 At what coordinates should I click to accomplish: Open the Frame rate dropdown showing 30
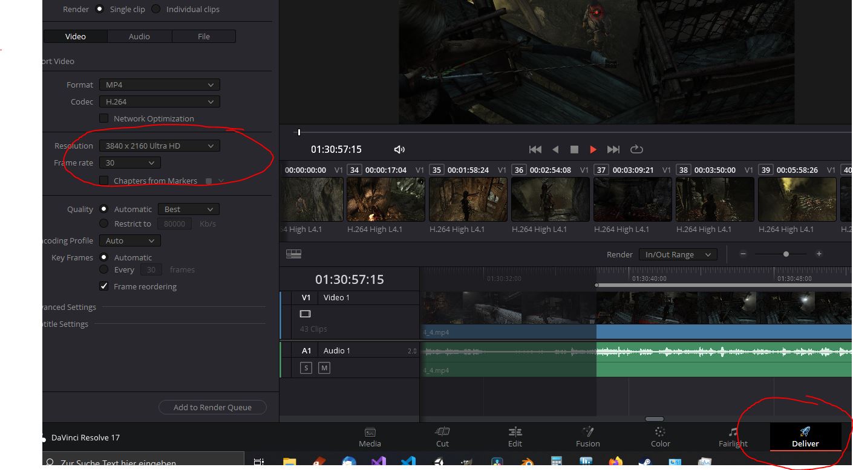click(x=129, y=163)
